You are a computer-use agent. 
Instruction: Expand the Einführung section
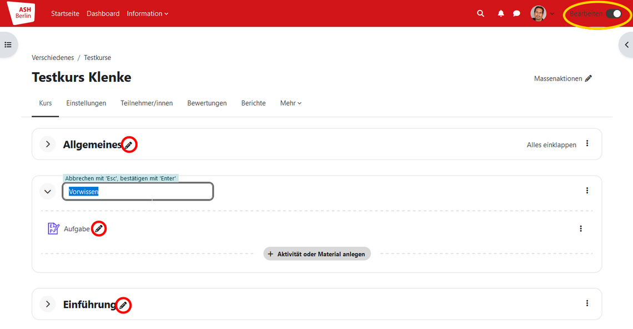pos(48,304)
